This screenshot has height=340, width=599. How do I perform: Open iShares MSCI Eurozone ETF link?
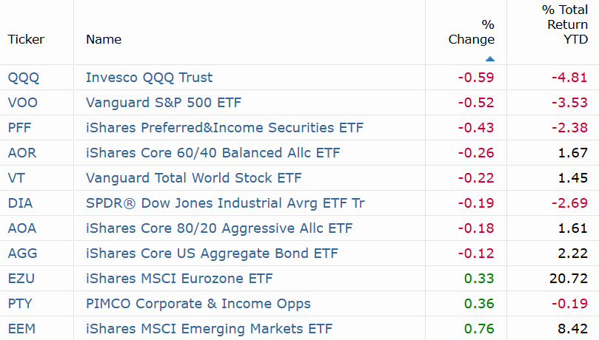[179, 279]
